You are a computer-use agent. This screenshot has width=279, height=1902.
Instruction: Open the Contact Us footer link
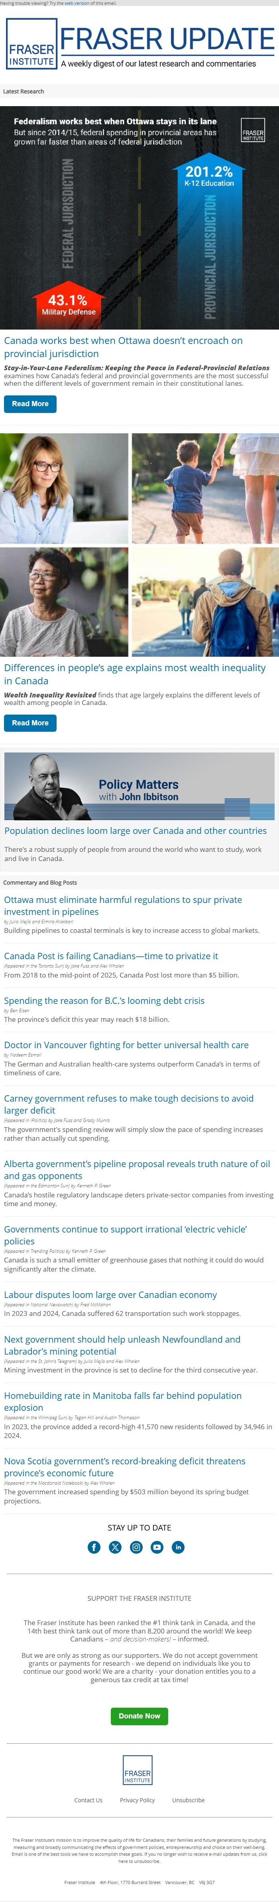point(88,1800)
